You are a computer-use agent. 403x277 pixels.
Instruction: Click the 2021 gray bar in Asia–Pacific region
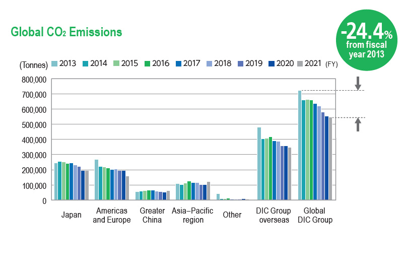(209, 191)
